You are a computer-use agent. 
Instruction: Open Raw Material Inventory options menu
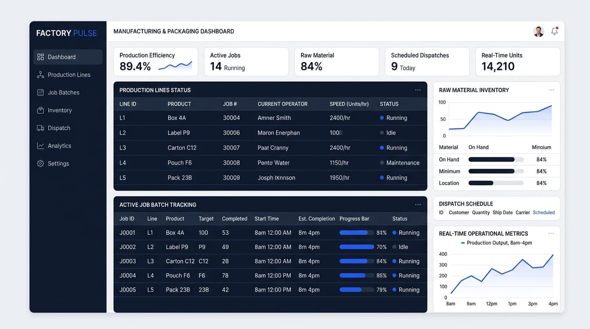click(551, 90)
